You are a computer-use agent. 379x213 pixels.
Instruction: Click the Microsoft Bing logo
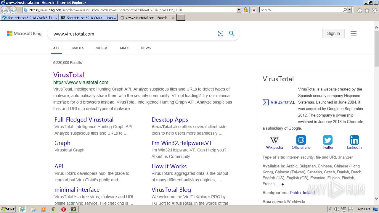point(24,33)
